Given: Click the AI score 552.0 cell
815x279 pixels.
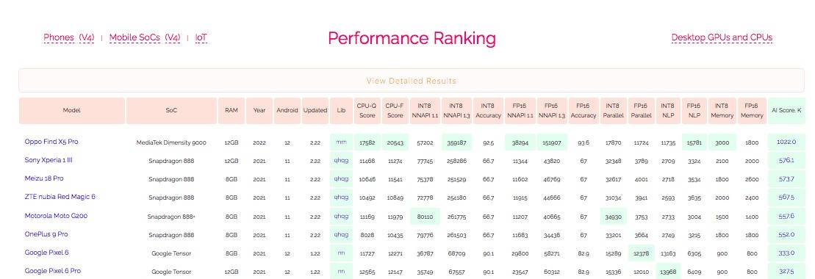Looking at the screenshot, I should point(786,234).
